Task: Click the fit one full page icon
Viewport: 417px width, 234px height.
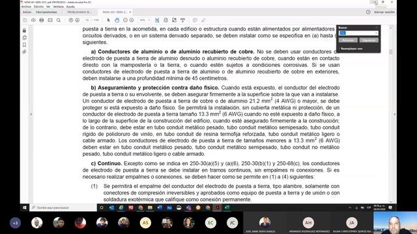Action: 165,20
